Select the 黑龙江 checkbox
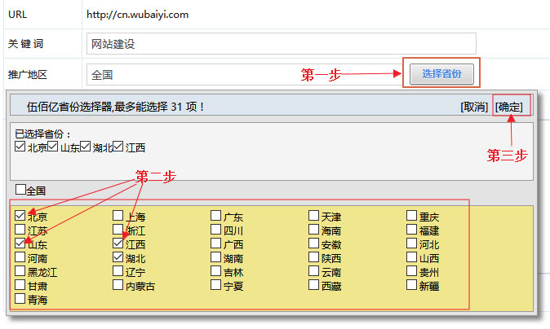550x329 pixels. pos(20,271)
